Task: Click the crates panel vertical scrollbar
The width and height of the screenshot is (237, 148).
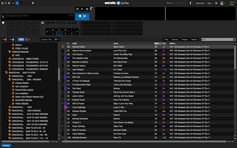Action: pyautogui.click(x=59, y=74)
